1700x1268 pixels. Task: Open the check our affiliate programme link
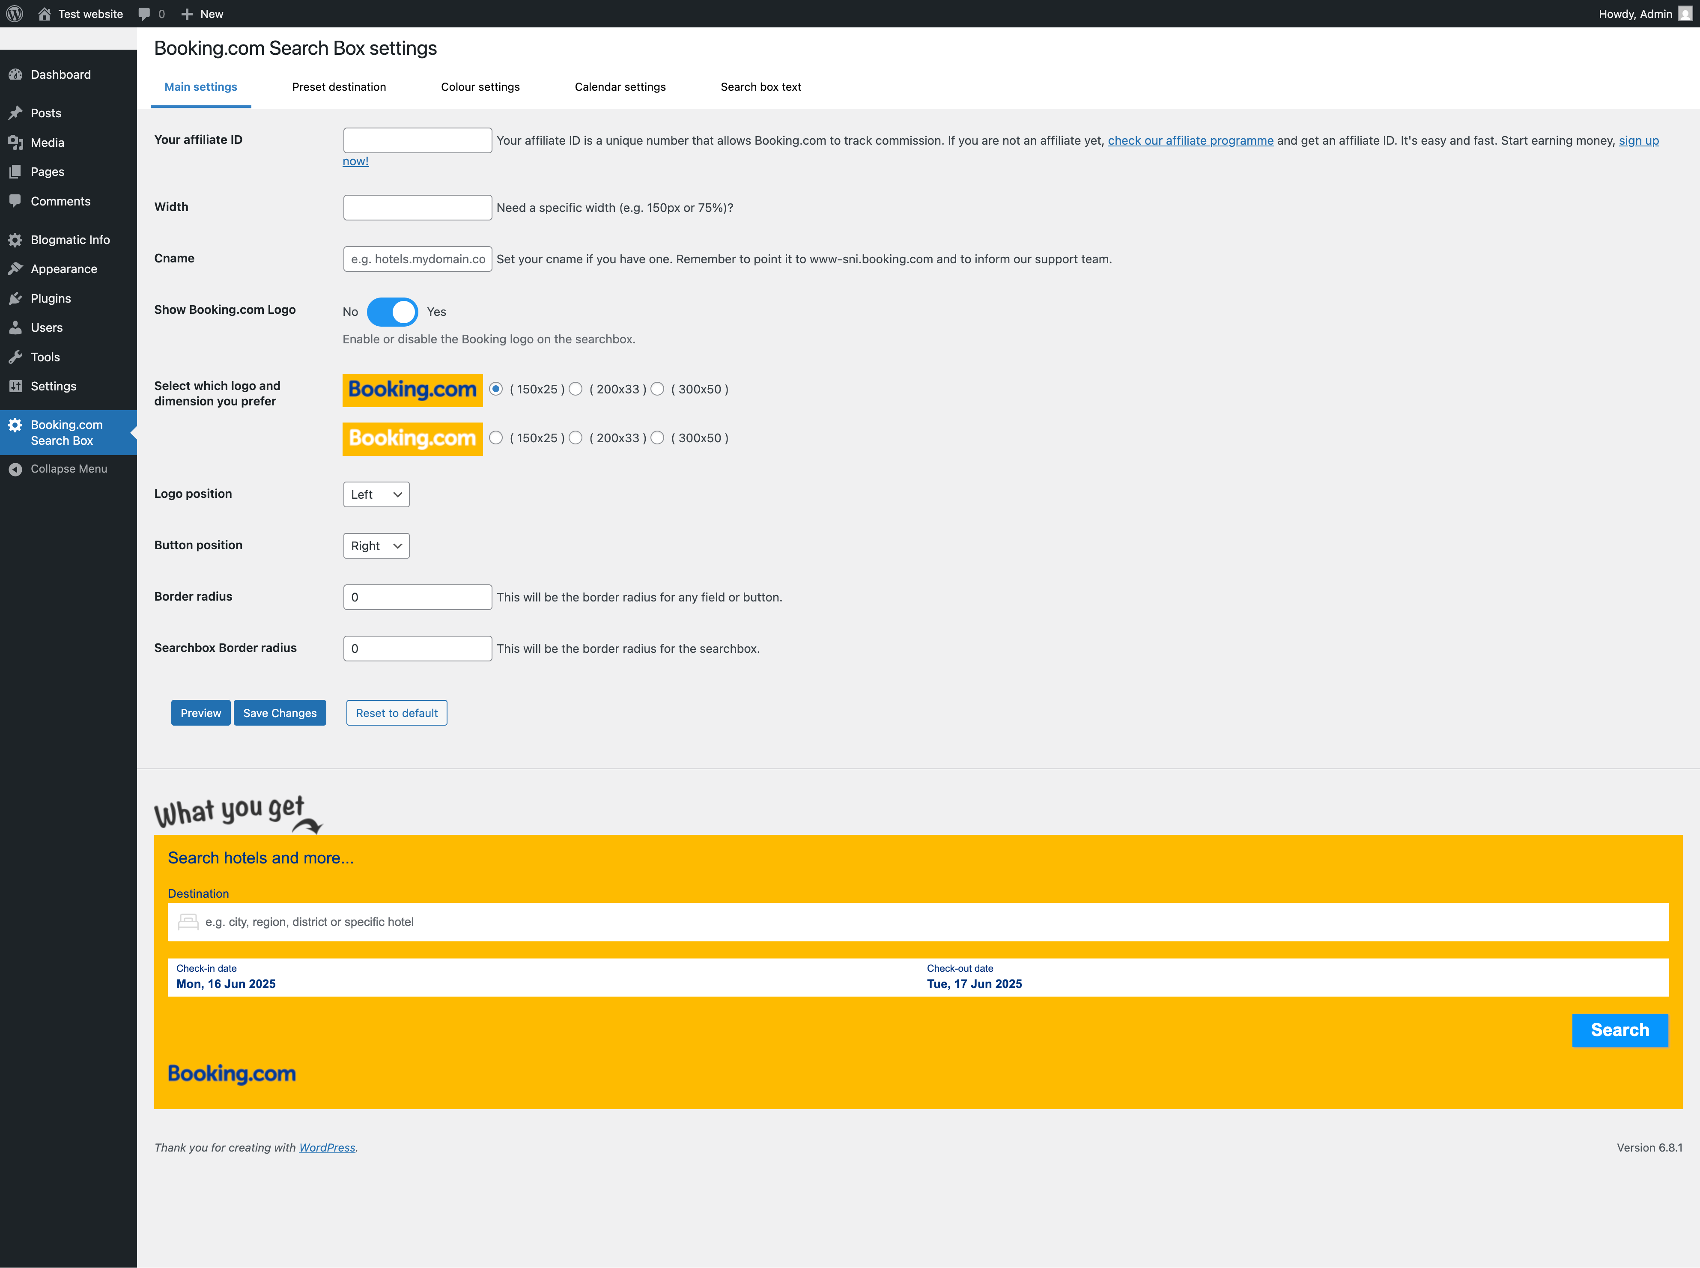pyautogui.click(x=1190, y=140)
